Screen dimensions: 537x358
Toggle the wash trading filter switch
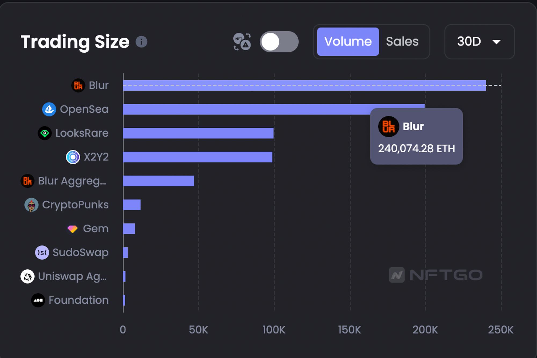tap(279, 42)
